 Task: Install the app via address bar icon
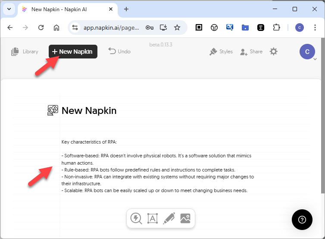163,28
